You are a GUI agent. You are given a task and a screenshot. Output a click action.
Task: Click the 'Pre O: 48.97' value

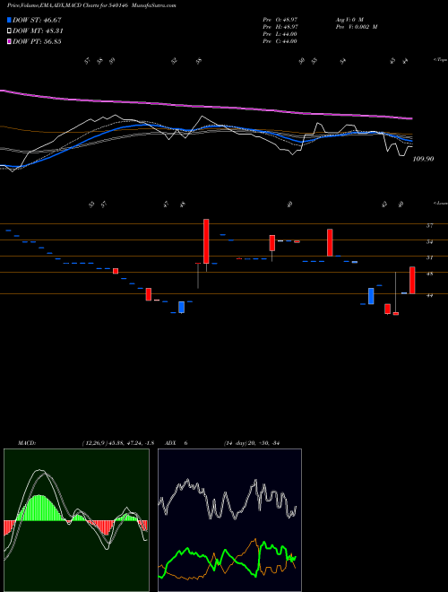click(280, 19)
